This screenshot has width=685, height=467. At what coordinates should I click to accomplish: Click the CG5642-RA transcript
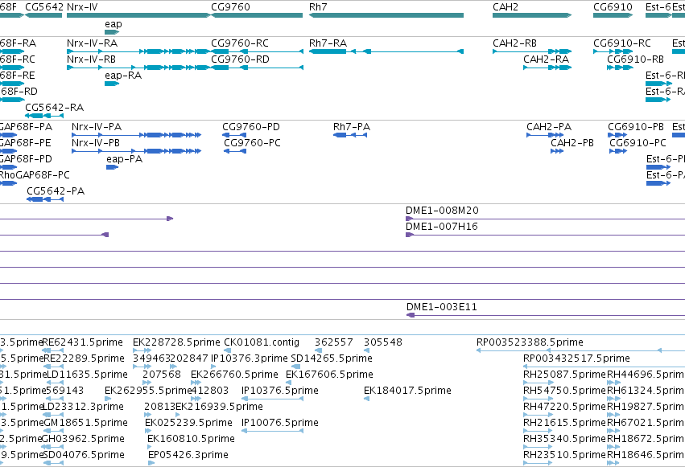[44, 116]
